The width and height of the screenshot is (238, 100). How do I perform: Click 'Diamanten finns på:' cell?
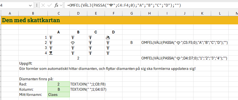37,79
